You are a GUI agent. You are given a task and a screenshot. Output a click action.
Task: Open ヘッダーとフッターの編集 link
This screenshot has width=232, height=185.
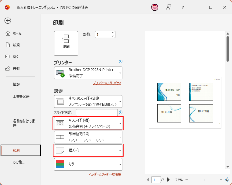click(x=105, y=174)
